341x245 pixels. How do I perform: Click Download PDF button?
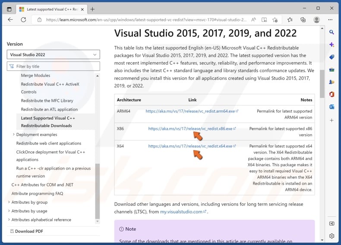pos(27,231)
